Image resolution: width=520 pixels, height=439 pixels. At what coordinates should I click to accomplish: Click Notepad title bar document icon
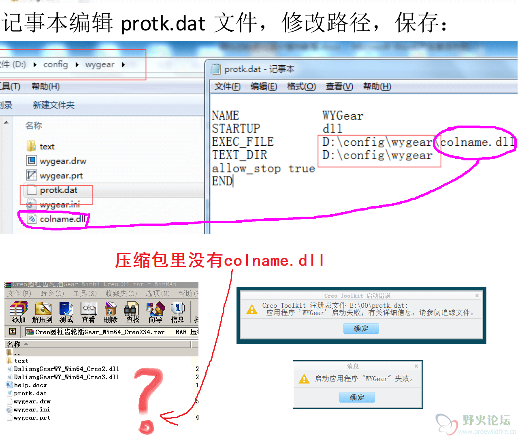pyautogui.click(x=216, y=69)
